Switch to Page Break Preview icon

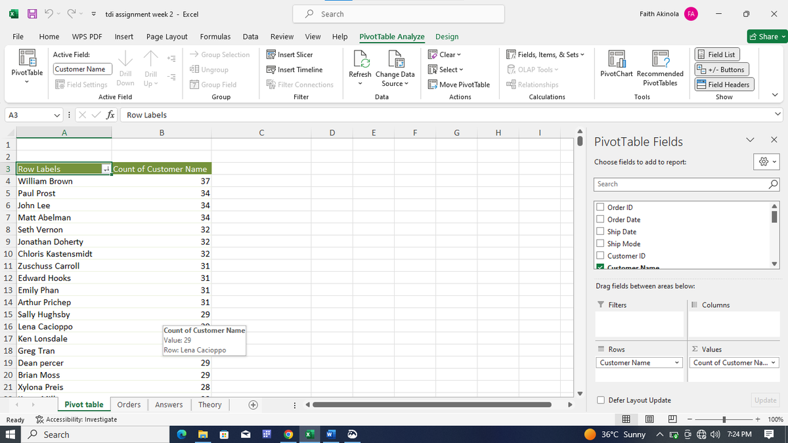pyautogui.click(x=672, y=419)
